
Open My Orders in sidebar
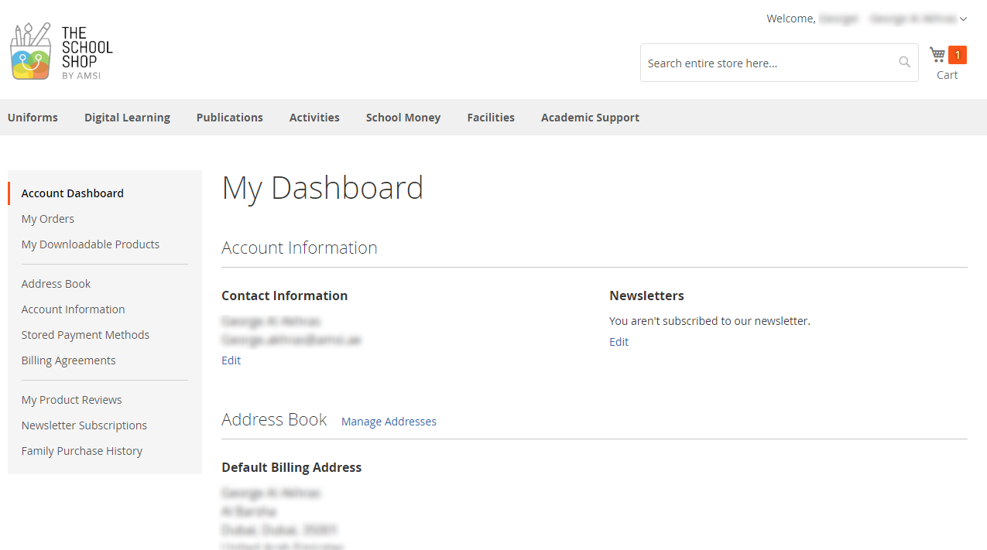click(x=48, y=219)
